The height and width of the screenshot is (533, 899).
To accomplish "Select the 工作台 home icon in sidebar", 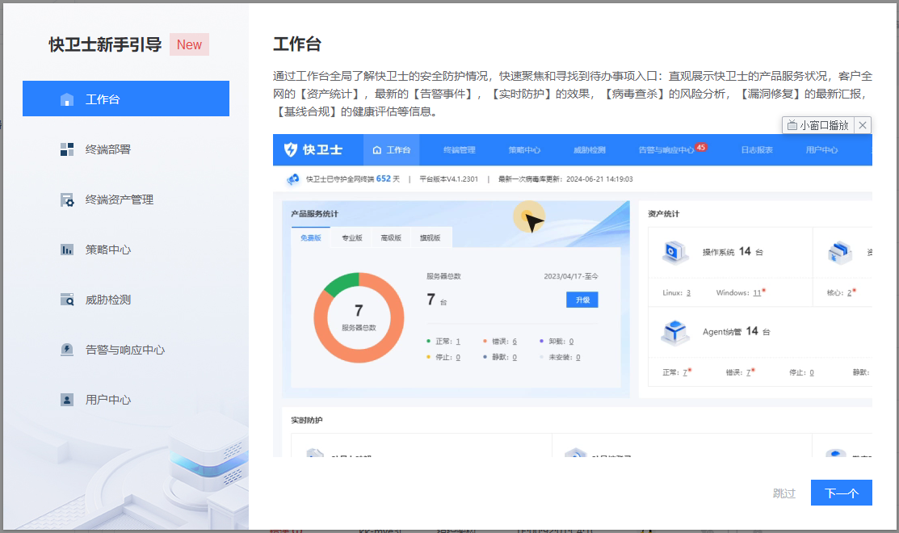I will point(67,99).
